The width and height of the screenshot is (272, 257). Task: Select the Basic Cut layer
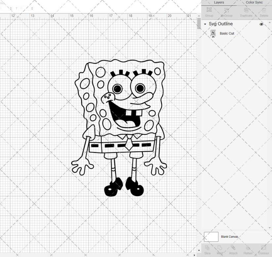coord(227,33)
